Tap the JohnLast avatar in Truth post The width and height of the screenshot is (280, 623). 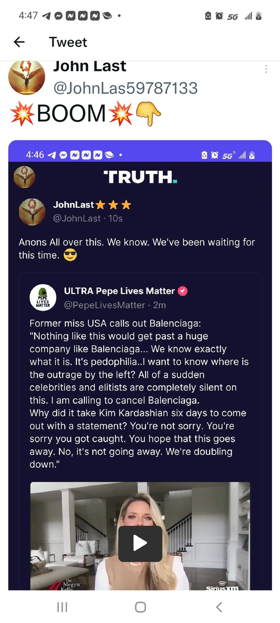point(32,211)
